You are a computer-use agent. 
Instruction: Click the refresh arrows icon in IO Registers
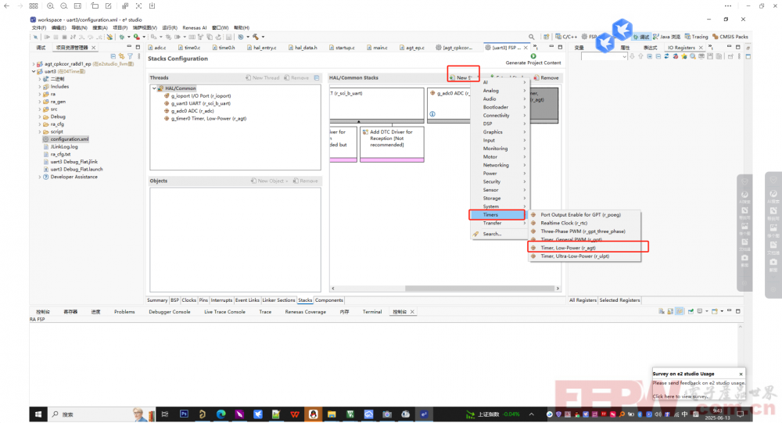tap(667, 57)
